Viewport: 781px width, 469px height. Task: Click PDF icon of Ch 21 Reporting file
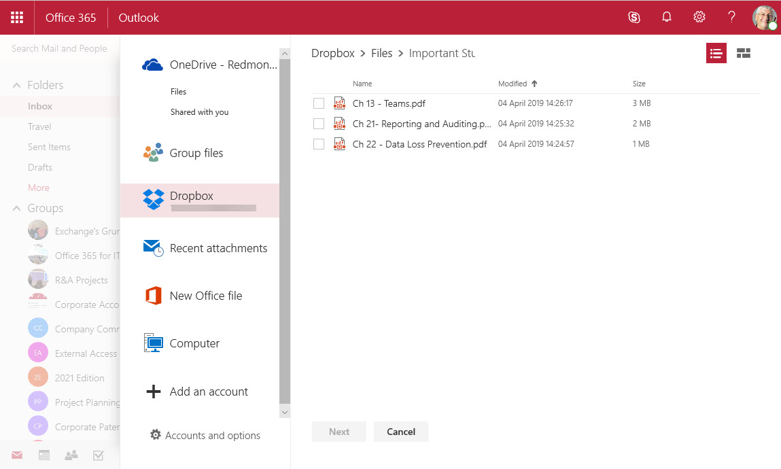(340, 124)
